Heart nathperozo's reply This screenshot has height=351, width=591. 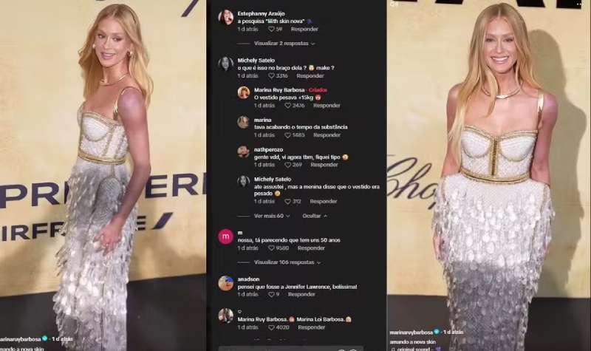[x=287, y=165]
